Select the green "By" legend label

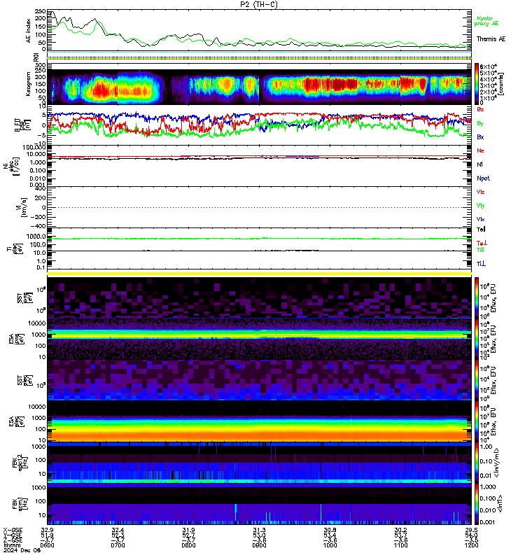click(480, 123)
